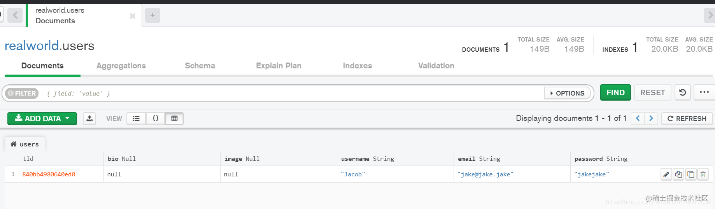
Task: Go back with left arrow tab button
Action: 15,15
